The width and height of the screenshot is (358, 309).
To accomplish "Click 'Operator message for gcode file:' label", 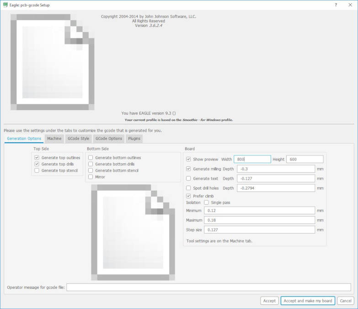I will 36,288.
